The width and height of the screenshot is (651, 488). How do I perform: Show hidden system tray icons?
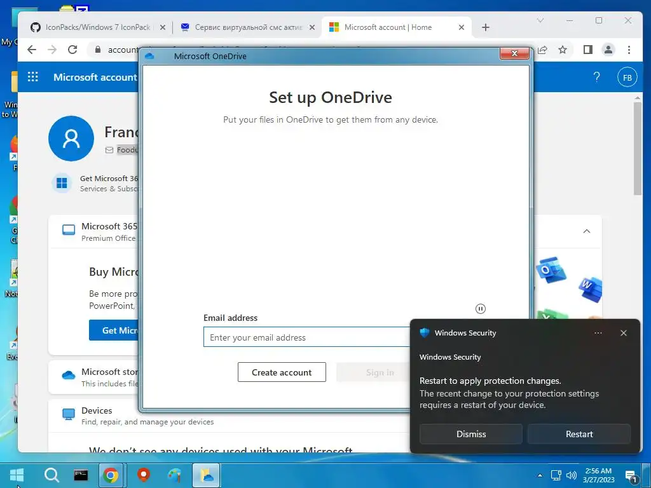[540, 475]
